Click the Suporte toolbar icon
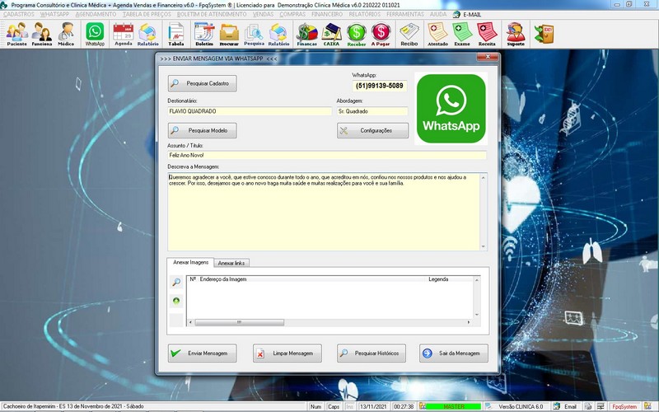Screen dimensions: 659x412 (516, 33)
